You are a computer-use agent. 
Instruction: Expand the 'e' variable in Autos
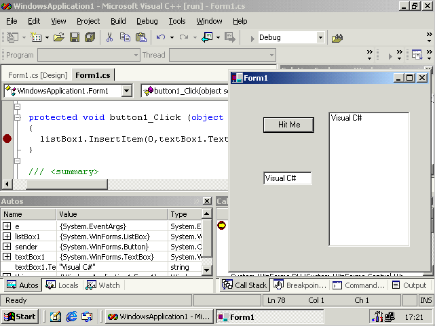pyautogui.click(x=7, y=226)
